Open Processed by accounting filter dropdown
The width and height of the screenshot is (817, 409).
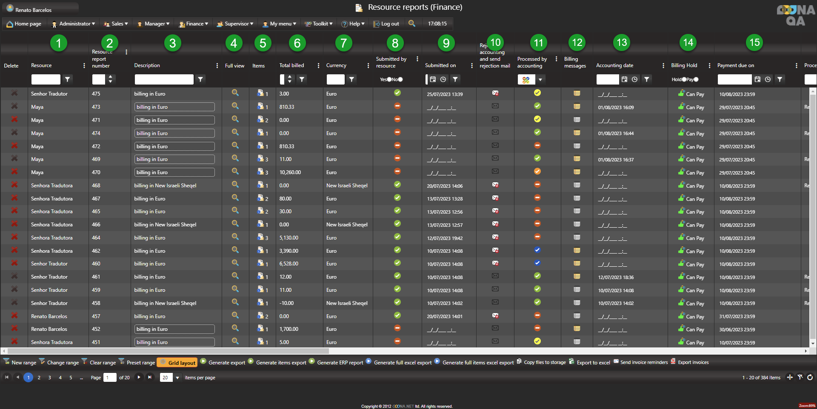coord(540,79)
